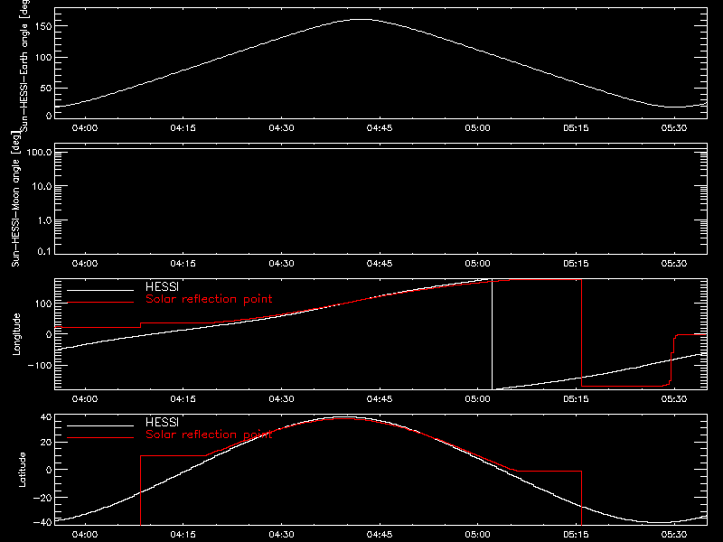
Task: Select Solar reflection point legend in Longitude panel
Action: tap(209, 299)
